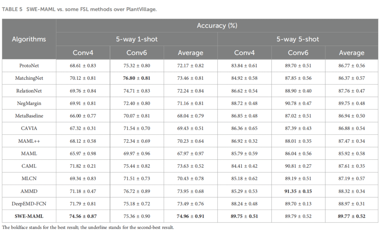Select the bold SWE-MAML row label

pos(29,216)
